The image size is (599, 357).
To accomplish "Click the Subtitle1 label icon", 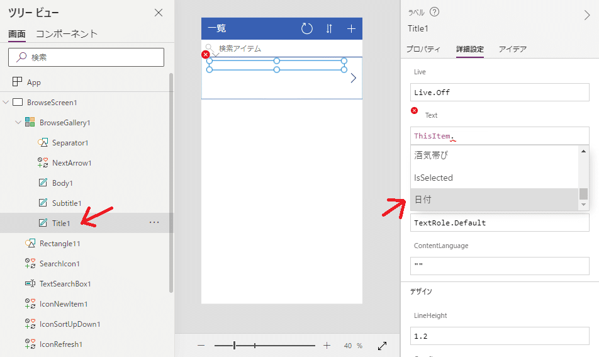I will 43,203.
